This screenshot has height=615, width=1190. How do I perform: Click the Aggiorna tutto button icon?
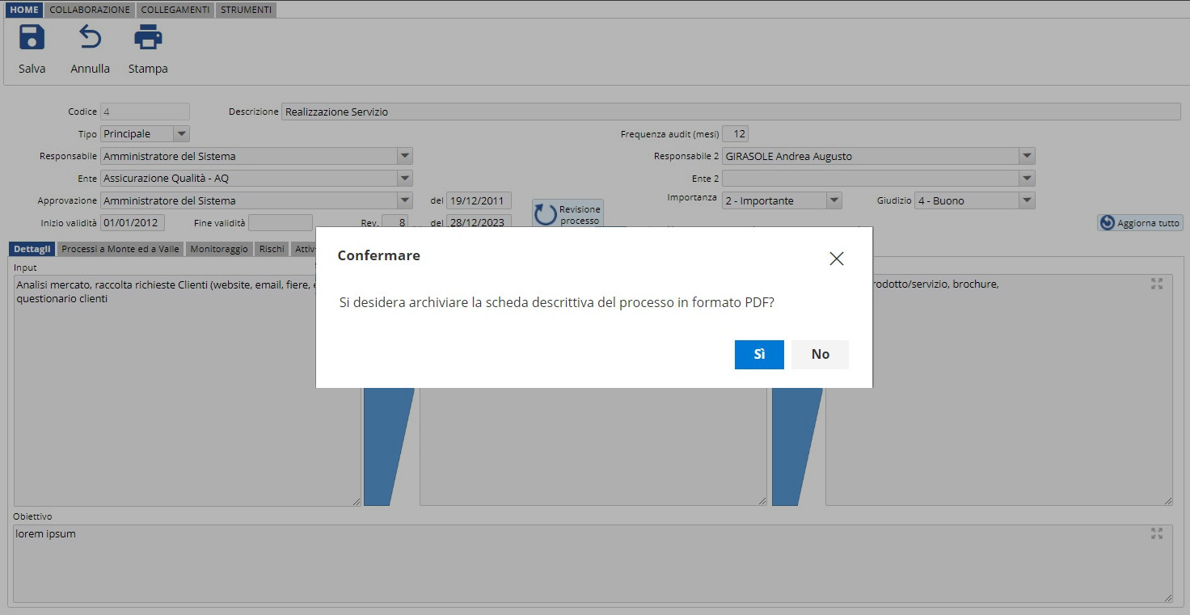1107,222
